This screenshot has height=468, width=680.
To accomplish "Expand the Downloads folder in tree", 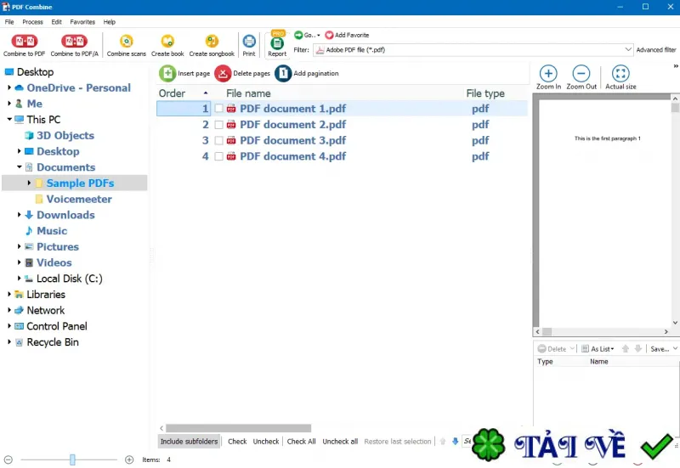I will click(19, 215).
